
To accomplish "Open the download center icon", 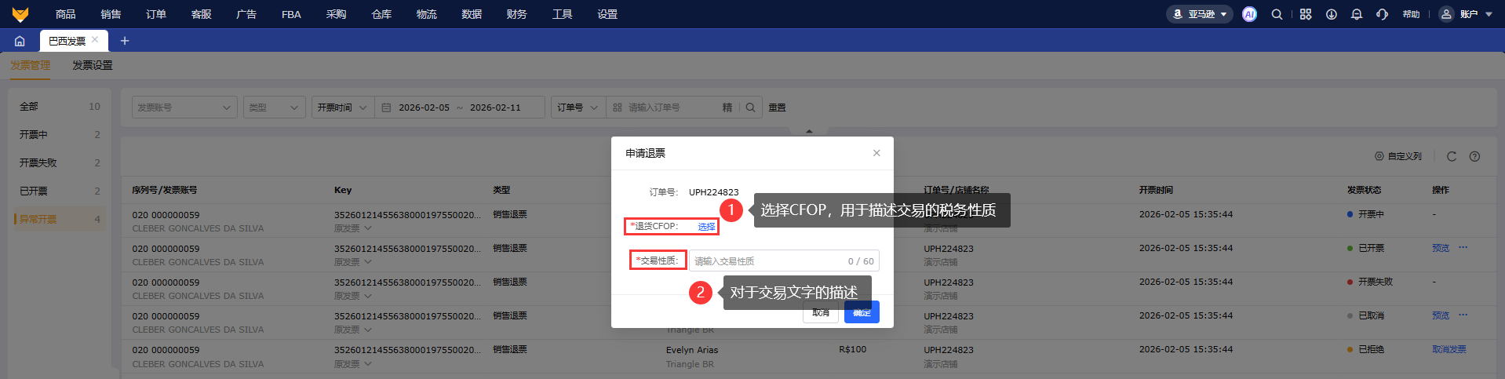I will point(1332,14).
